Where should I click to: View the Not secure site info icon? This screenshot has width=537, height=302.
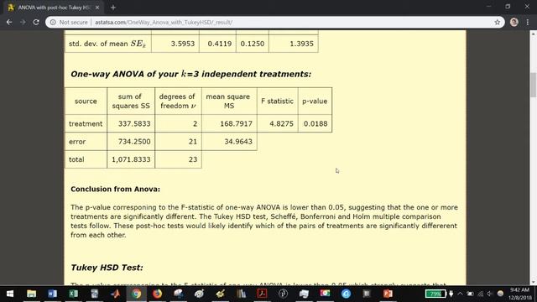(x=53, y=23)
